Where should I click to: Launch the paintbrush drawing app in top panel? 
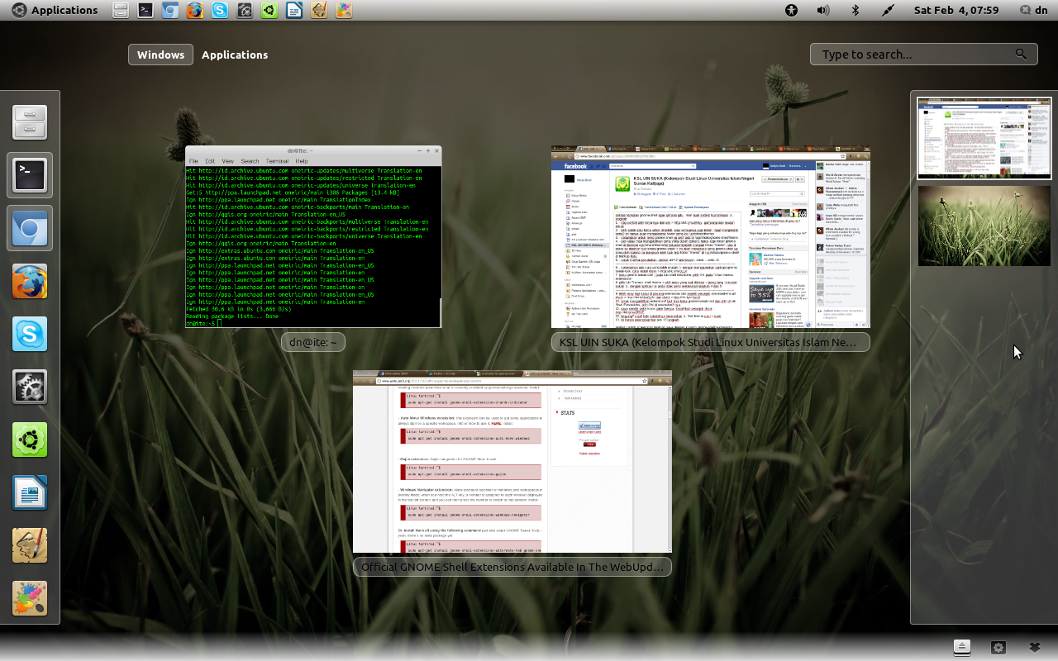click(x=319, y=11)
